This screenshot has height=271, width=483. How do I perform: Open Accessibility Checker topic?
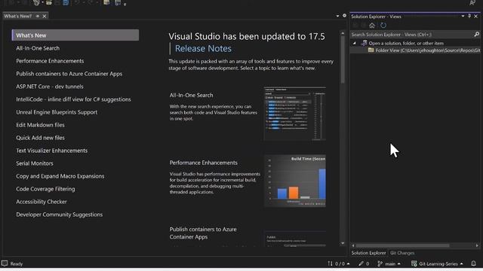click(42, 202)
